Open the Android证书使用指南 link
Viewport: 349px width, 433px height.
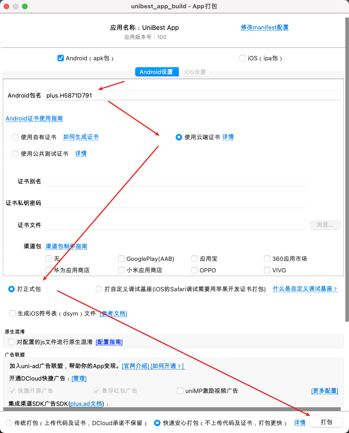click(34, 118)
